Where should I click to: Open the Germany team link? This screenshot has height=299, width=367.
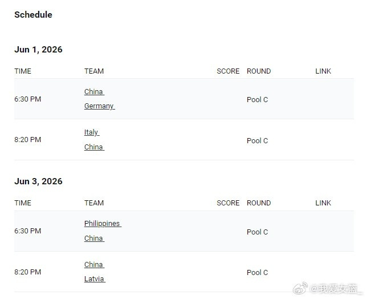click(x=100, y=106)
